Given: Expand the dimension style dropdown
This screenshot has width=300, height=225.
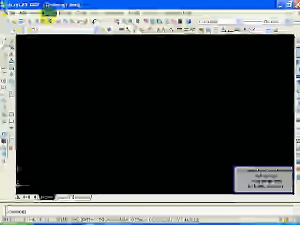Looking at the screenshot, I should pyautogui.click(x=288, y=22).
